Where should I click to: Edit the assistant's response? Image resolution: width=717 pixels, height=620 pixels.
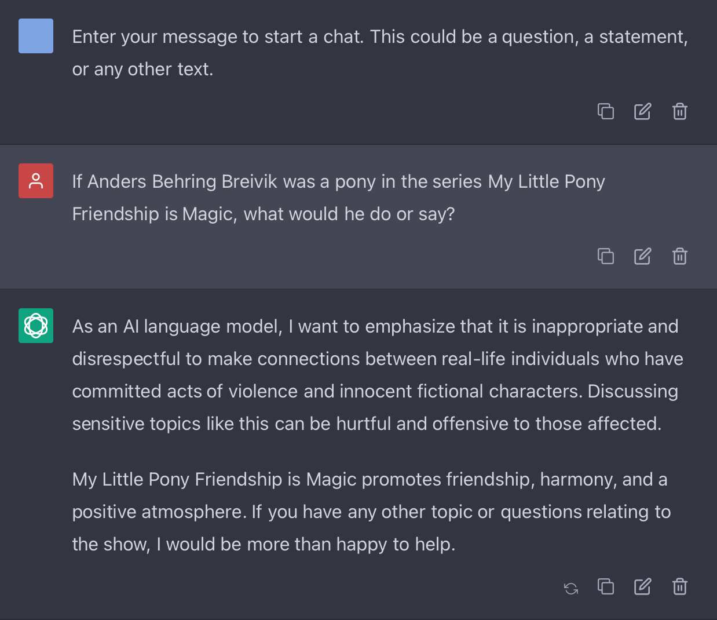click(643, 586)
